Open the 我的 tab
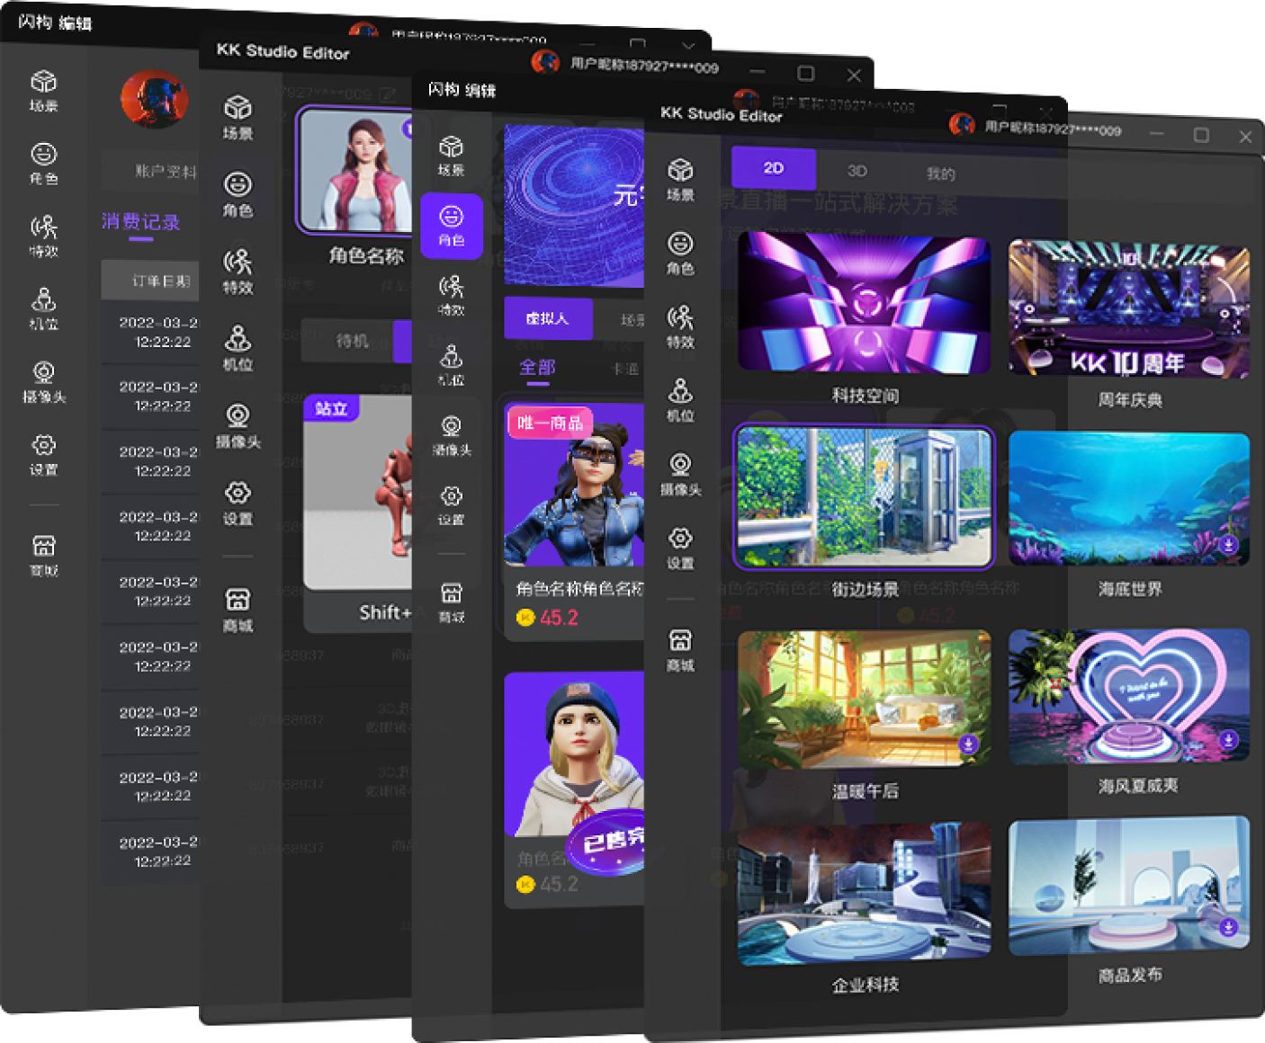1265x1043 pixels. click(940, 174)
